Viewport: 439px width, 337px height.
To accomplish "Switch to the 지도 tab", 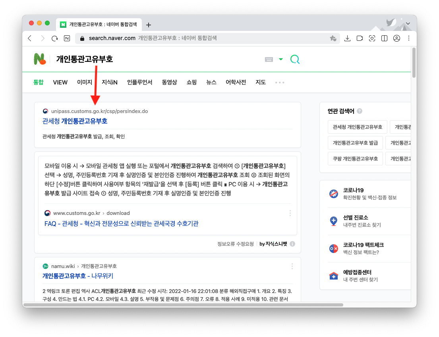I will [x=260, y=82].
